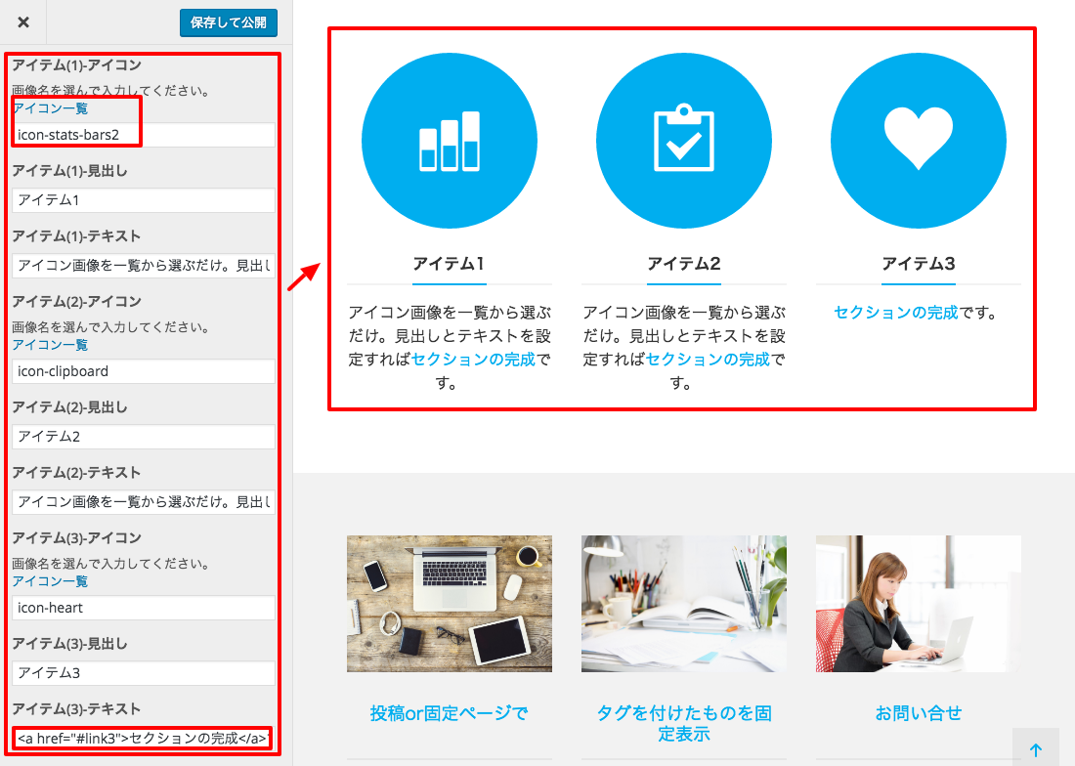Click the アイテム(1)-見出し label
This screenshot has height=766, width=1075.
pyautogui.click(x=69, y=171)
